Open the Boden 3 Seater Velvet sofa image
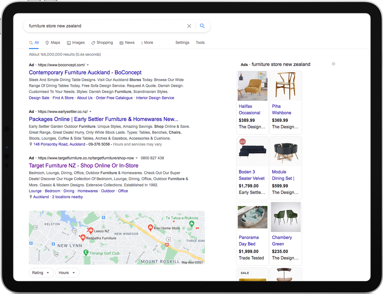This screenshot has height=294, width=383. tap(252, 152)
